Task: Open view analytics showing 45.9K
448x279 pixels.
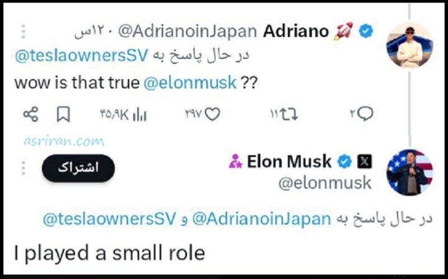Action: point(139,115)
